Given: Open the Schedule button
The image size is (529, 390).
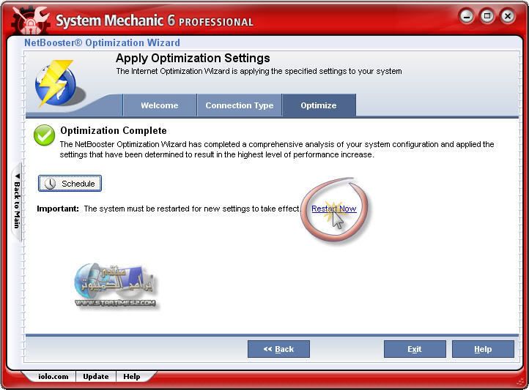Looking at the screenshot, I should (70, 184).
